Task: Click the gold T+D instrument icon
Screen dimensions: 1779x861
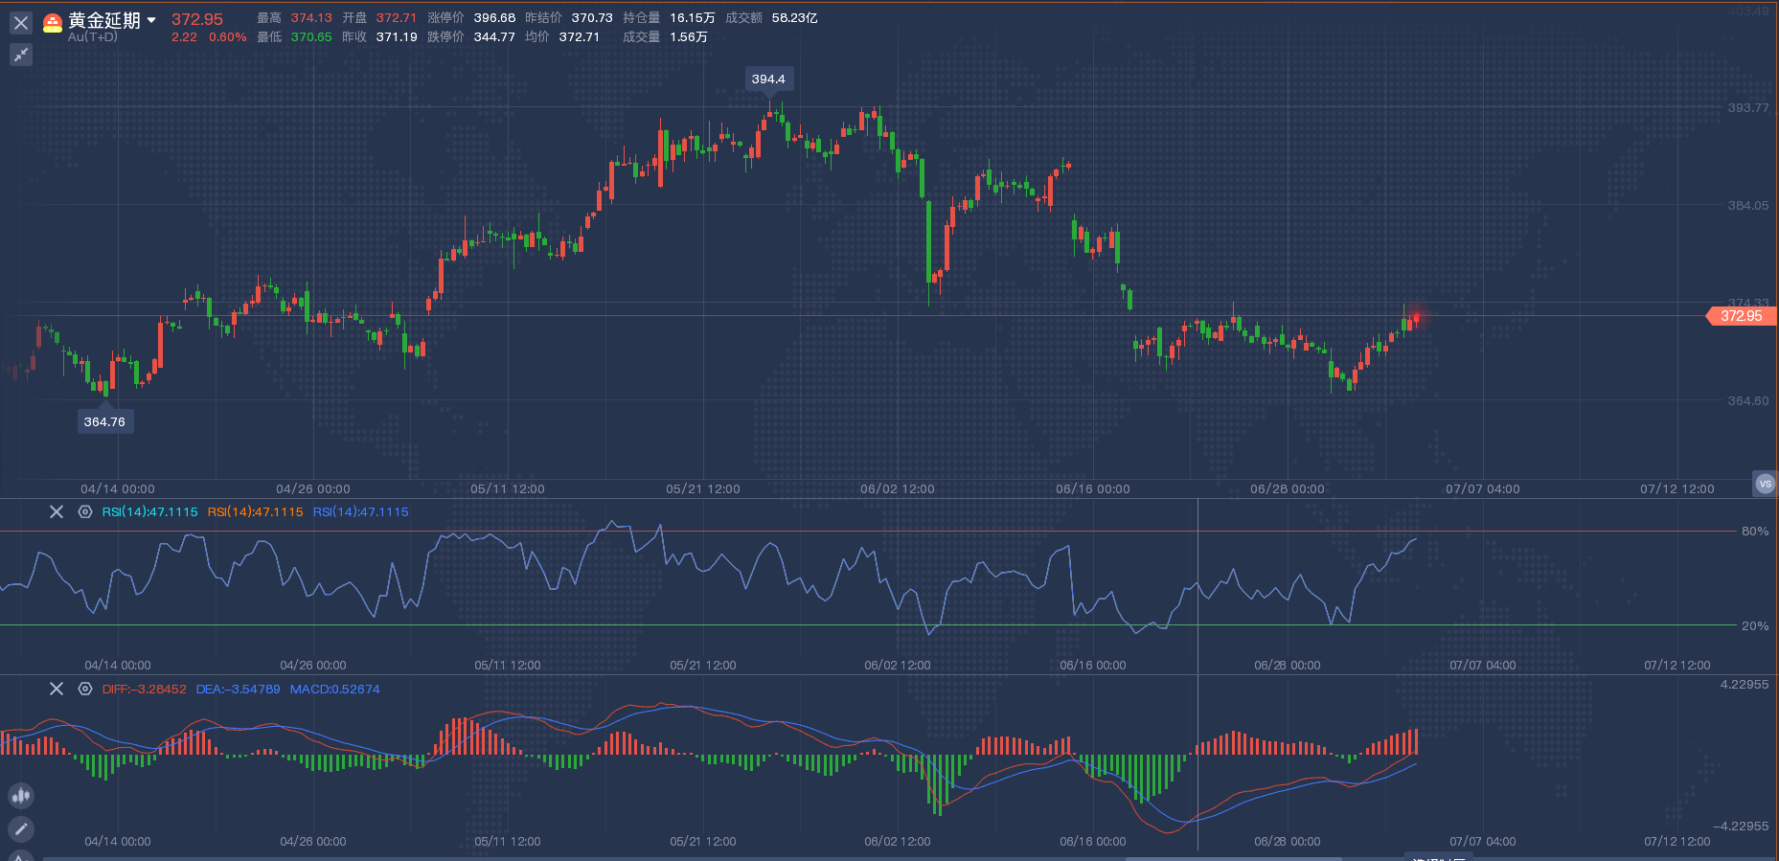Action: tap(53, 23)
